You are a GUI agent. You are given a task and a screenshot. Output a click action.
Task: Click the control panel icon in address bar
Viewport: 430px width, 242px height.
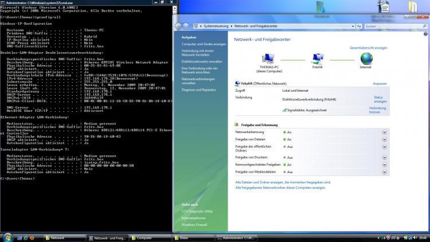click(x=196, y=26)
